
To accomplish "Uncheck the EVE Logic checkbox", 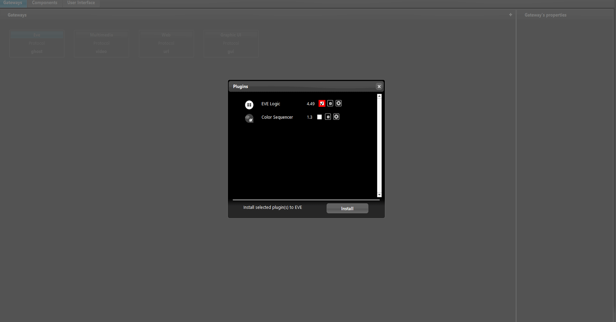I will pos(322,104).
